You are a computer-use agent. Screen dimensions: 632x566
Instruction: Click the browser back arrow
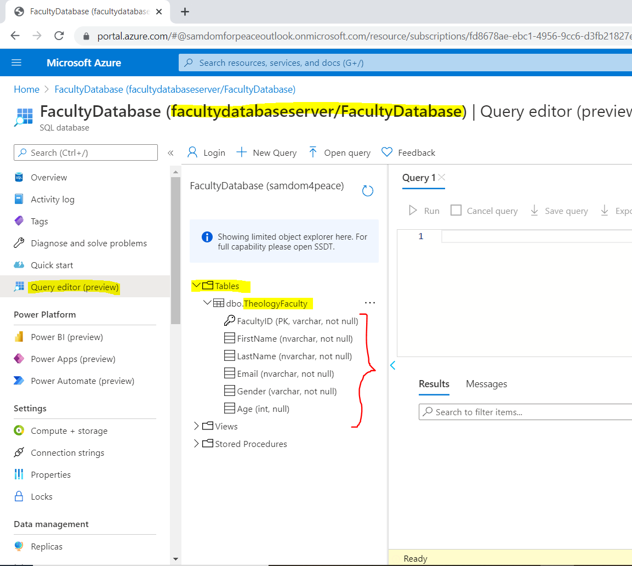coord(15,36)
